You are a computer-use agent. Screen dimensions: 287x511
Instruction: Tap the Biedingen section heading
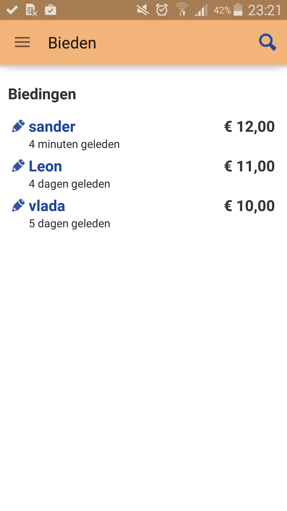tap(42, 94)
